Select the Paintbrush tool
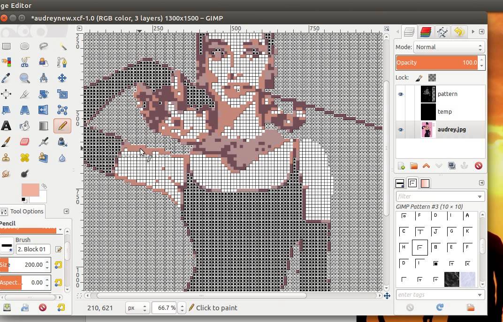Screen dimensions: 503x322 6,142
